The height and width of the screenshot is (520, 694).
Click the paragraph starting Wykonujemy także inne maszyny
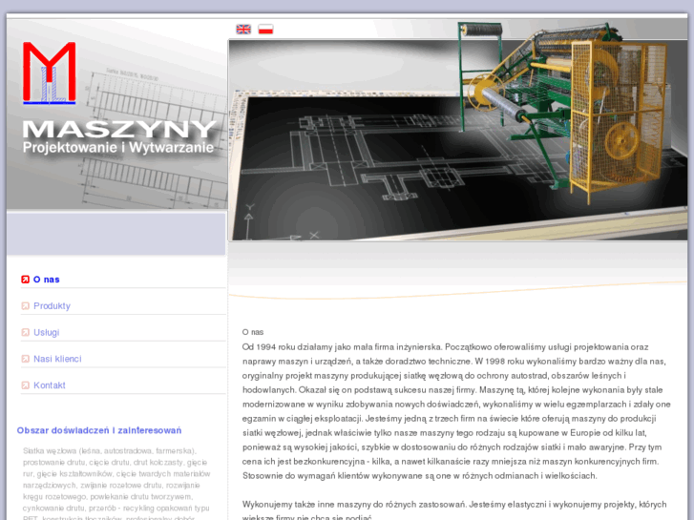[x=454, y=511]
